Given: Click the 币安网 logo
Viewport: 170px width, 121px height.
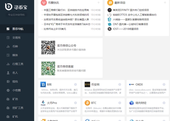Looking at the screenshot, I should [x=87, y=84].
